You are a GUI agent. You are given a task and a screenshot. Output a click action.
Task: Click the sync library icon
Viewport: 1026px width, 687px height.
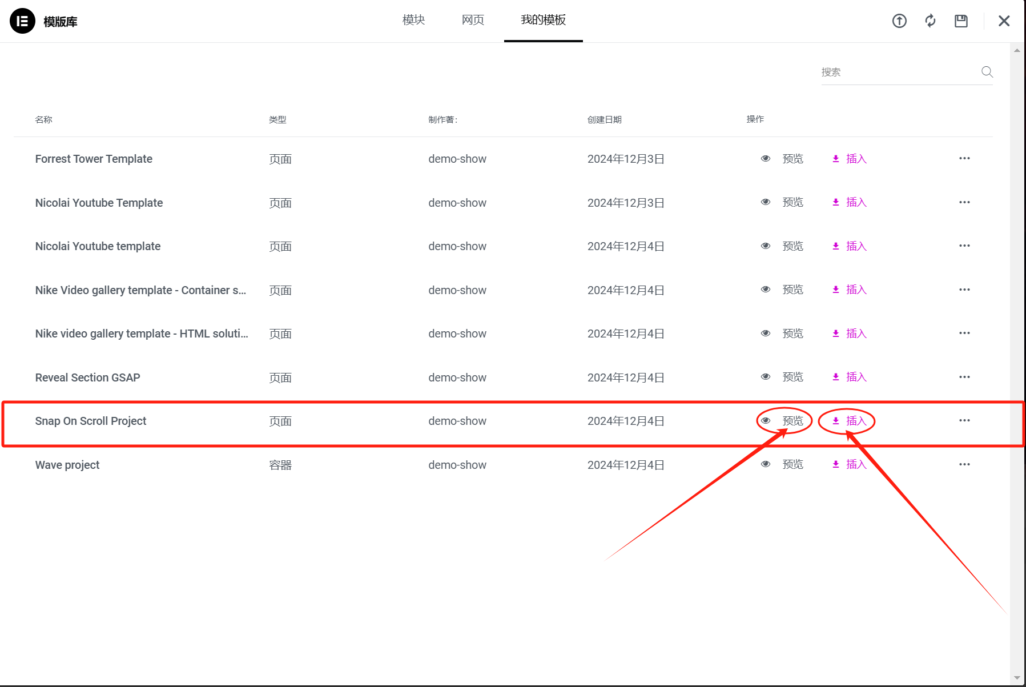[930, 21]
